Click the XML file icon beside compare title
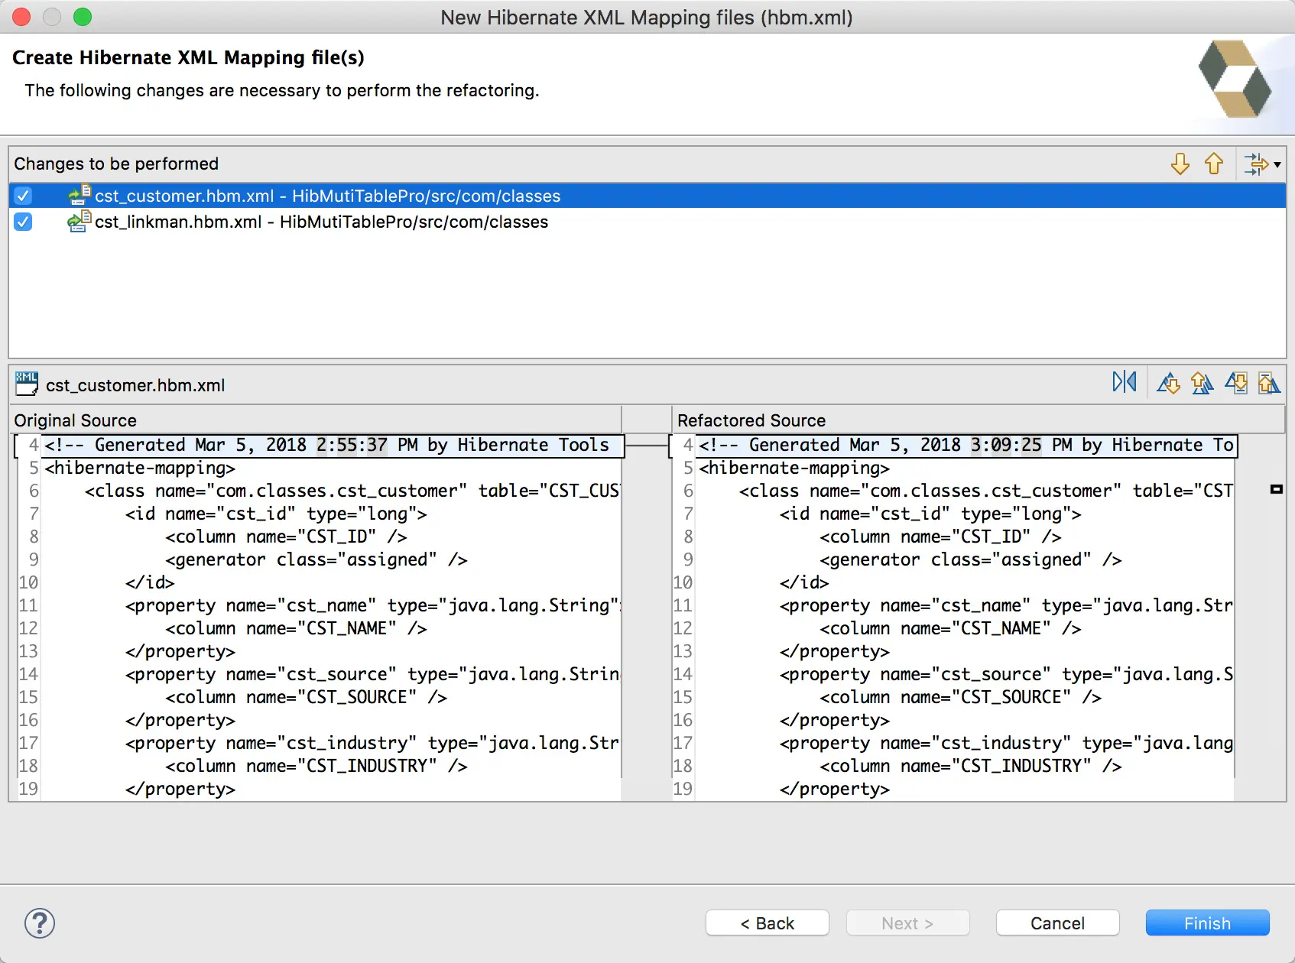This screenshot has height=963, width=1295. tap(27, 384)
